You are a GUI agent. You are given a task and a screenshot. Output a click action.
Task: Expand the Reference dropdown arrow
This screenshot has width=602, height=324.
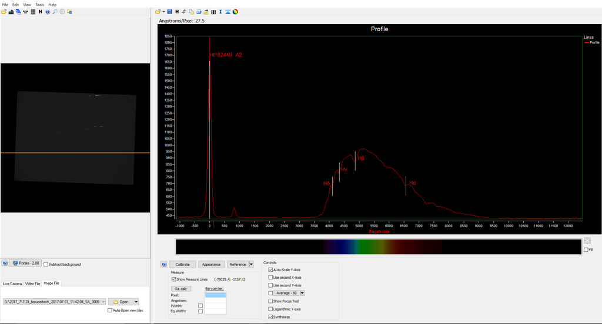click(252, 265)
